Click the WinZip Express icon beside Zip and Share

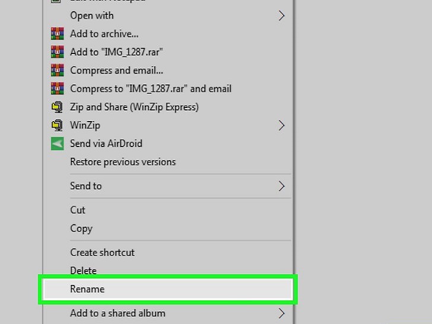58,107
